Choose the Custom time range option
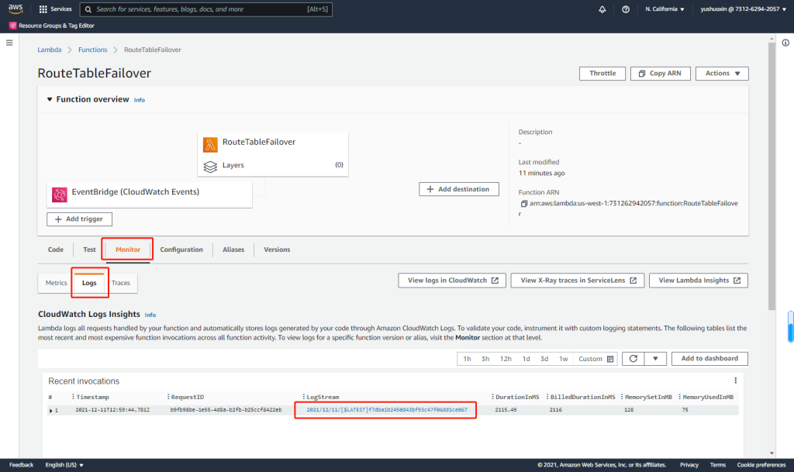 click(596, 359)
